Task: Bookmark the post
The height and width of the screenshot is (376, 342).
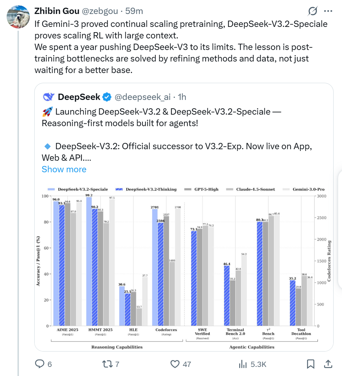Action: tap(310, 364)
